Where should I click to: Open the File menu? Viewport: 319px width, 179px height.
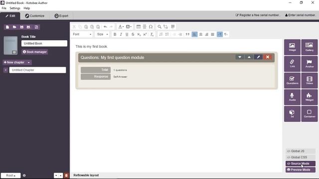[4, 8]
